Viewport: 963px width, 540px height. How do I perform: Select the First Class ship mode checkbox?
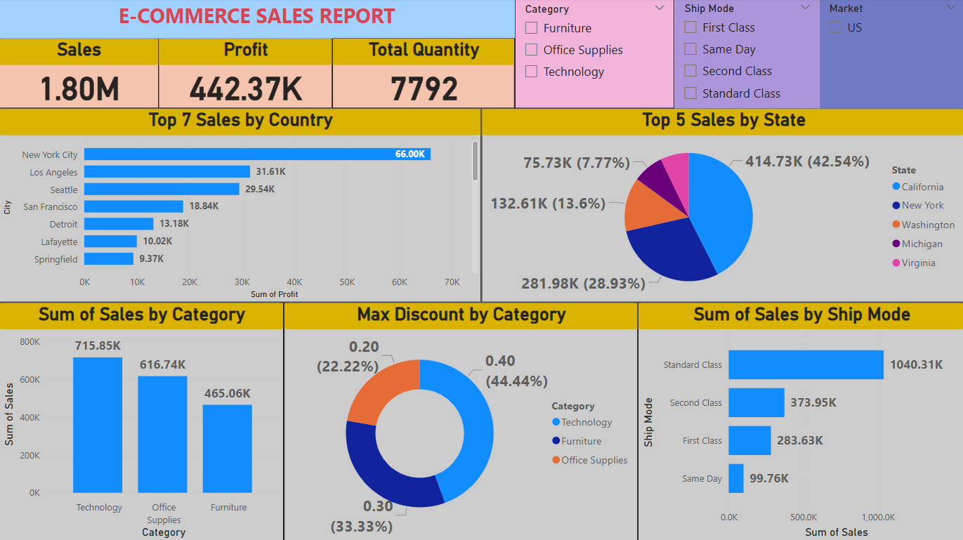click(690, 27)
